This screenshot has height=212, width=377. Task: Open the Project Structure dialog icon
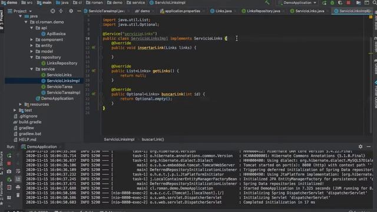pos(359,2)
